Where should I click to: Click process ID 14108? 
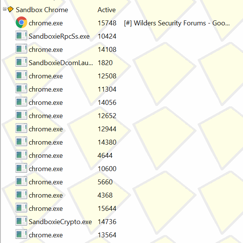coord(107,50)
